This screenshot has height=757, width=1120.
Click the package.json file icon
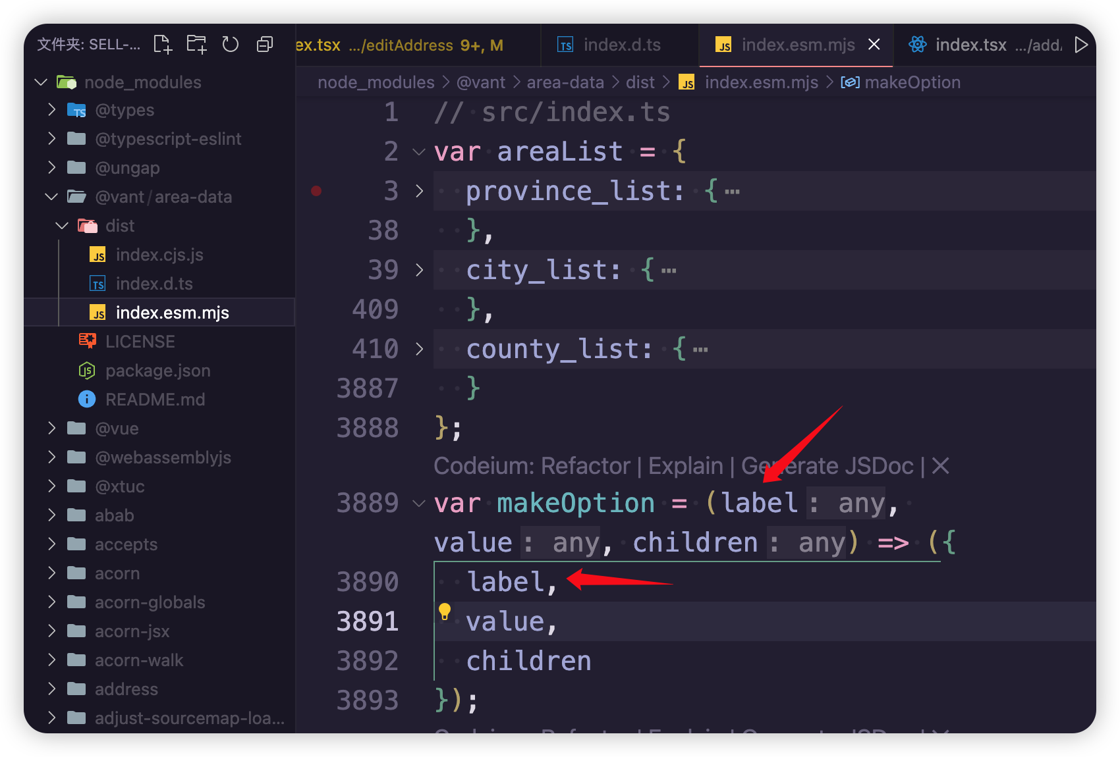87,371
